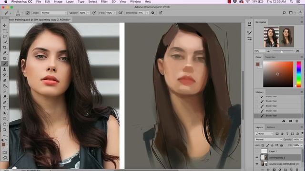Open the Brush Settings panel toggle icon

click(x=28, y=13)
